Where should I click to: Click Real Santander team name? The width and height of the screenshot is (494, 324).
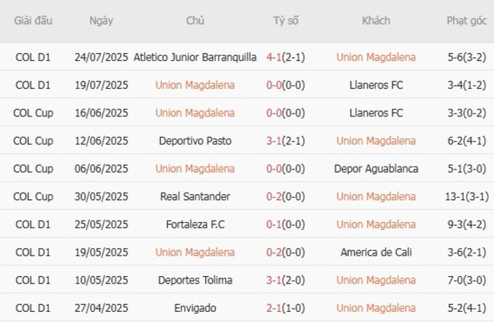click(195, 196)
